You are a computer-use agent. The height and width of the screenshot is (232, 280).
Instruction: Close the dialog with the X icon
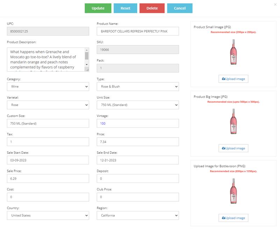pos(275,5)
